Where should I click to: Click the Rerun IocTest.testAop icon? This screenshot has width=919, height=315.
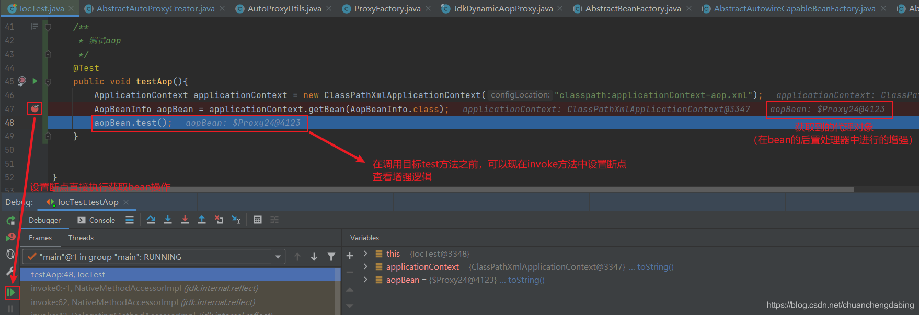coord(10,221)
